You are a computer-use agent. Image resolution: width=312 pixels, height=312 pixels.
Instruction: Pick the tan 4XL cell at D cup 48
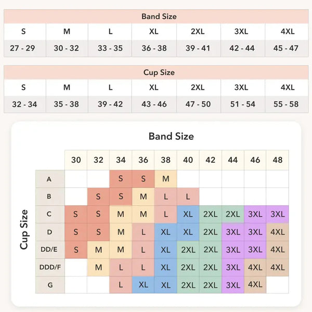(x=277, y=232)
